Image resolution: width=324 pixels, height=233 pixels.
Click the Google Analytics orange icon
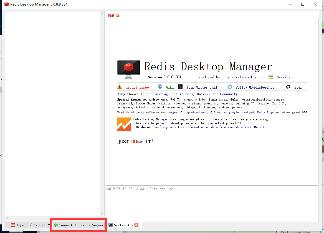124,124
